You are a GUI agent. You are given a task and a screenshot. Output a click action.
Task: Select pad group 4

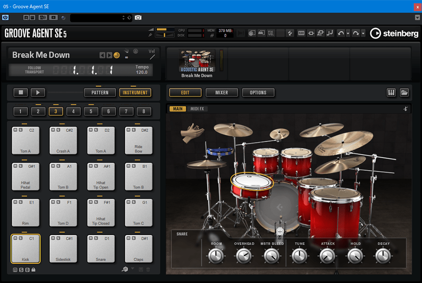pos(73,111)
